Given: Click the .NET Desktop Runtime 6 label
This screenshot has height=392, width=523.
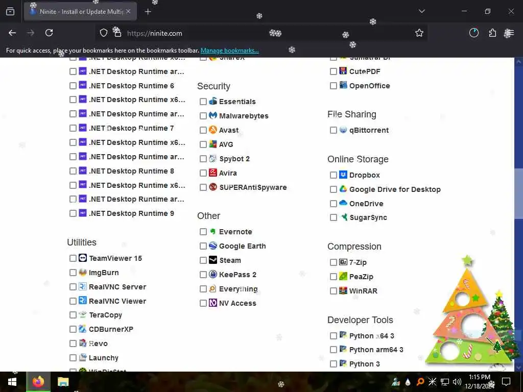Looking at the screenshot, I should [x=131, y=86].
